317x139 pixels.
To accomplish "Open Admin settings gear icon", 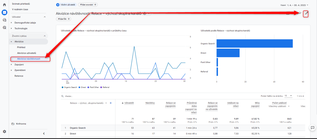I will click(x=4, y=132).
